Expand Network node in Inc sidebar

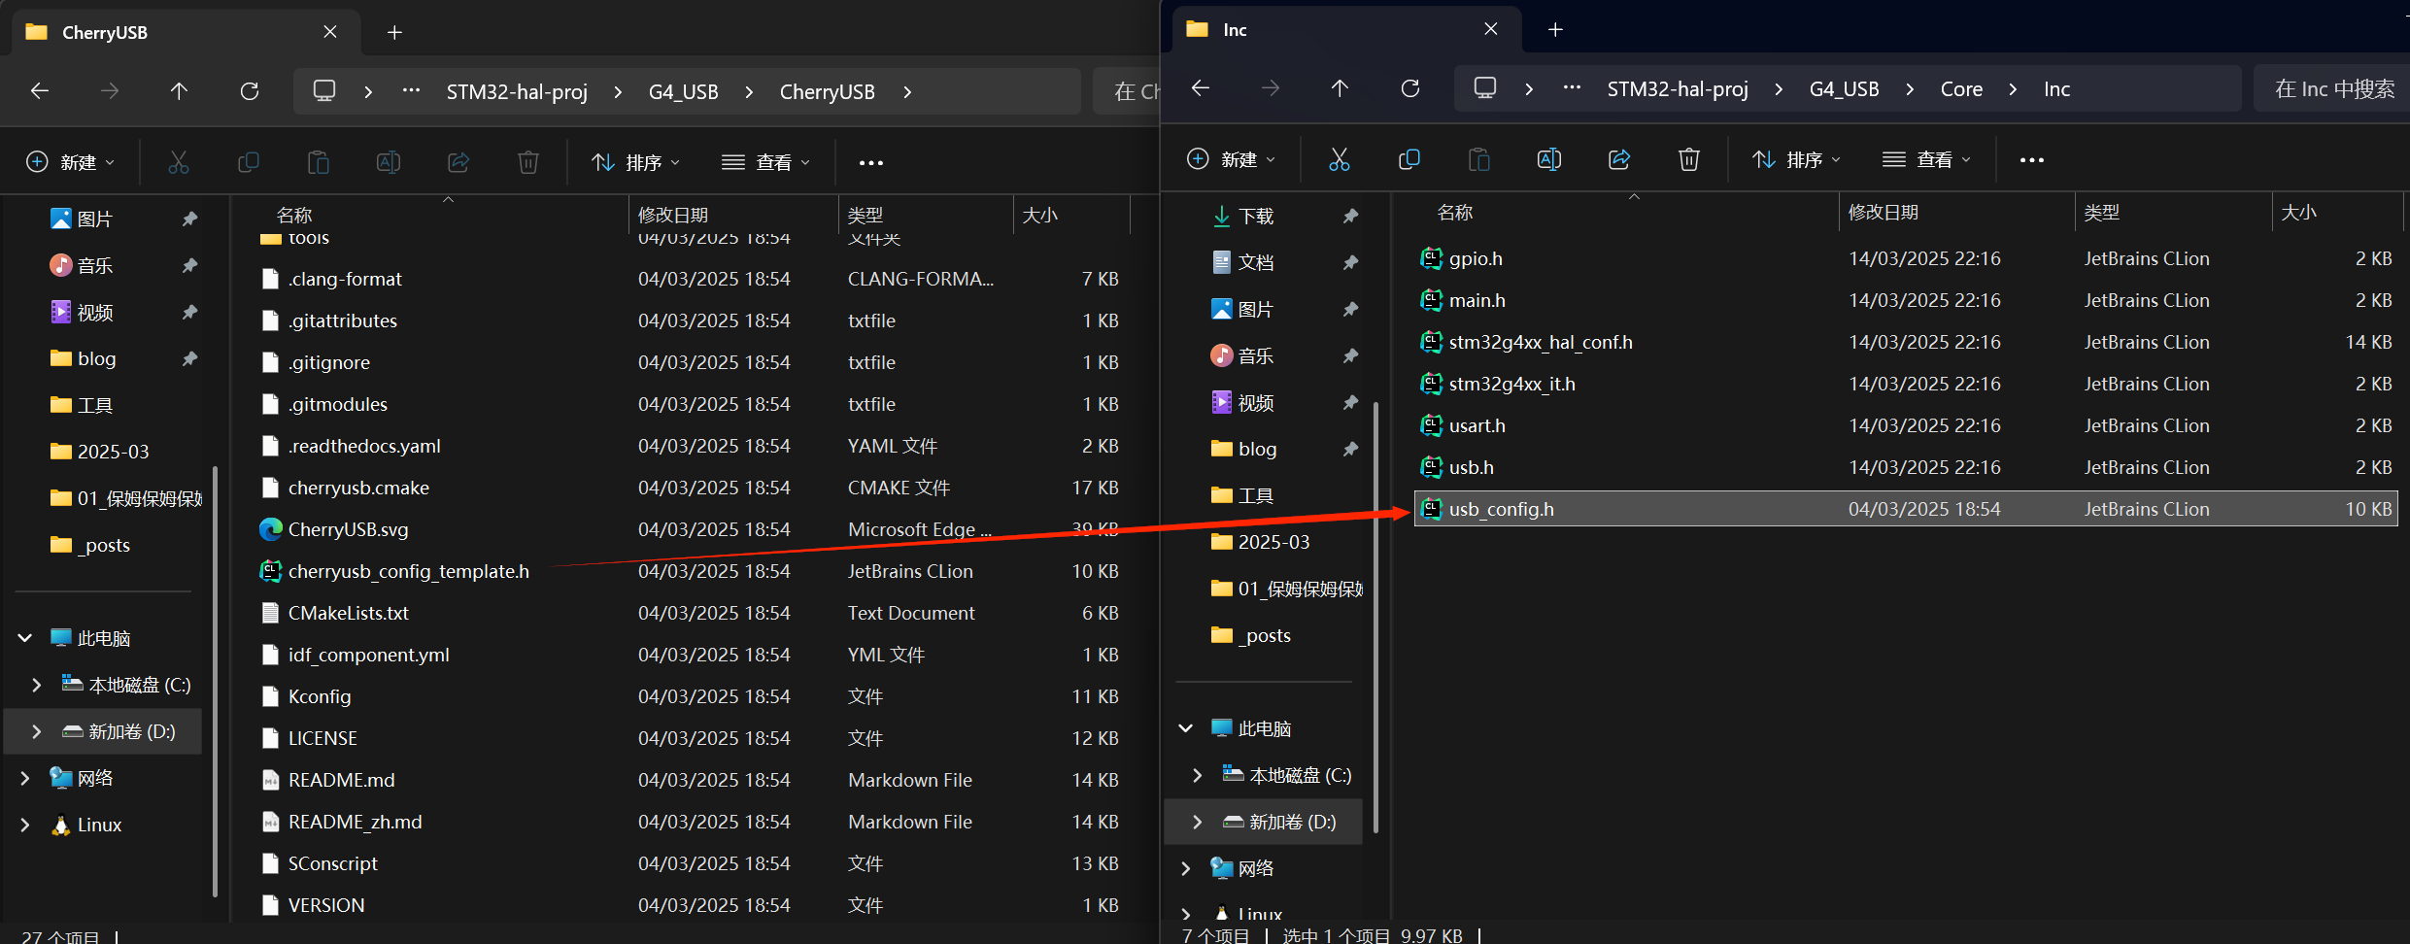(x=1186, y=868)
